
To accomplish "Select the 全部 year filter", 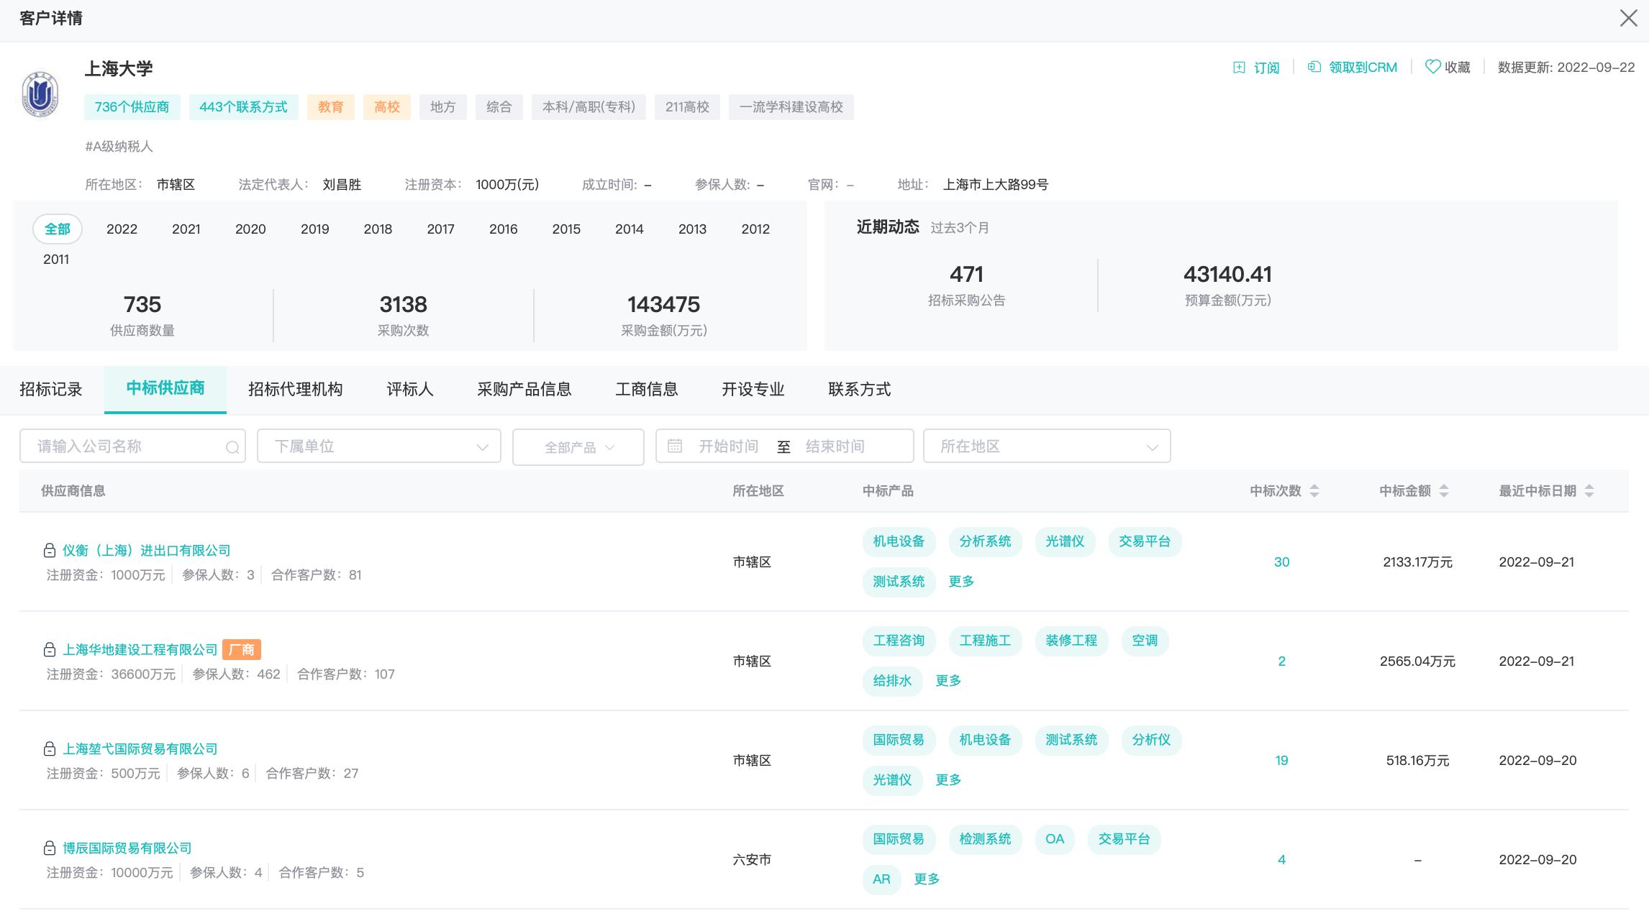I will tap(58, 229).
